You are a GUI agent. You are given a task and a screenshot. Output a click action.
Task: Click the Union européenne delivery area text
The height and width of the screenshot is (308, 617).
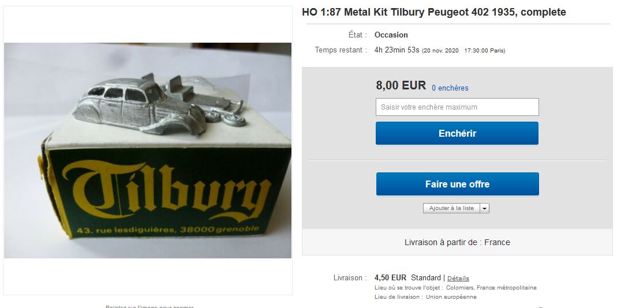(451, 297)
